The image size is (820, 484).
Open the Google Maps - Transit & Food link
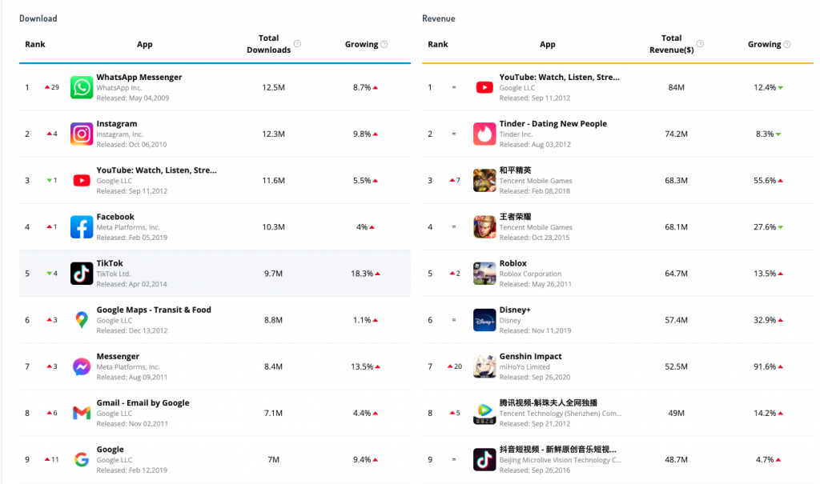click(x=154, y=310)
